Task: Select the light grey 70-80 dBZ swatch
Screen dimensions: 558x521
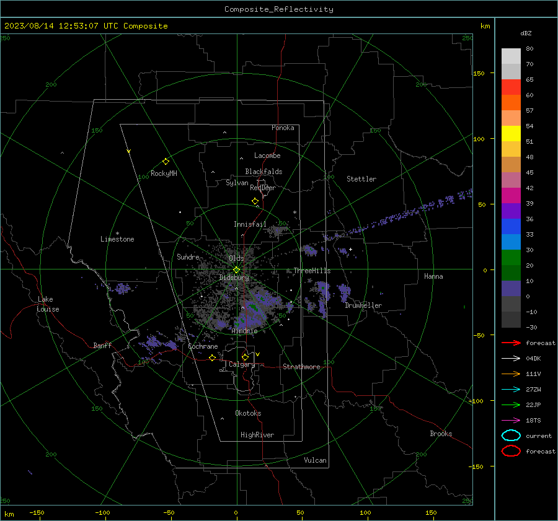Action: (x=511, y=56)
